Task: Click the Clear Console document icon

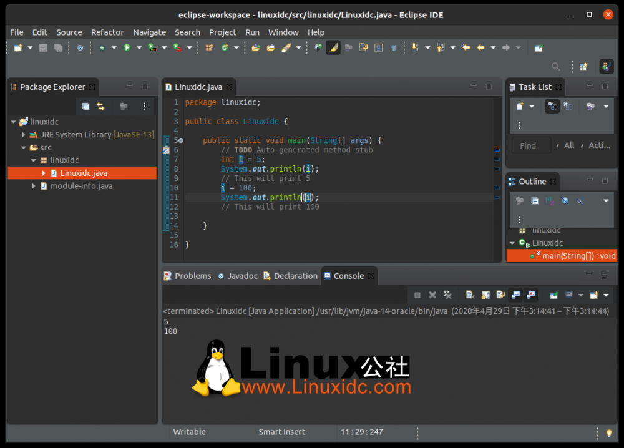Action: point(470,295)
